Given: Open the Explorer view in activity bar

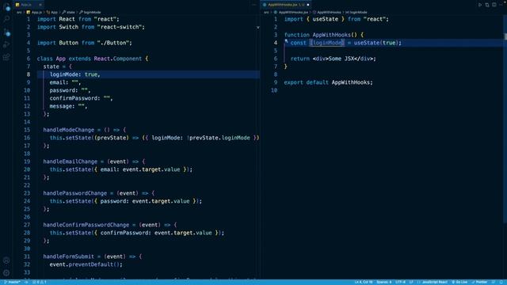Looking at the screenshot, I should click(x=6, y=7).
